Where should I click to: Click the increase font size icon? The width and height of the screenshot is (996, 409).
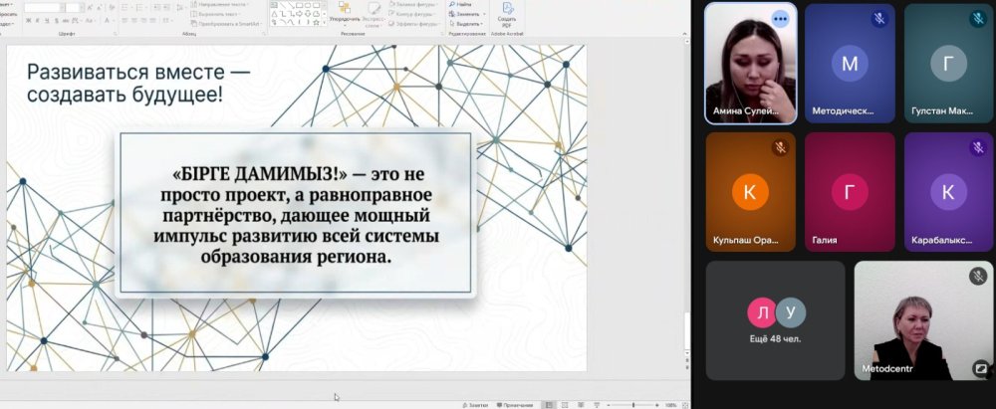click(90, 8)
